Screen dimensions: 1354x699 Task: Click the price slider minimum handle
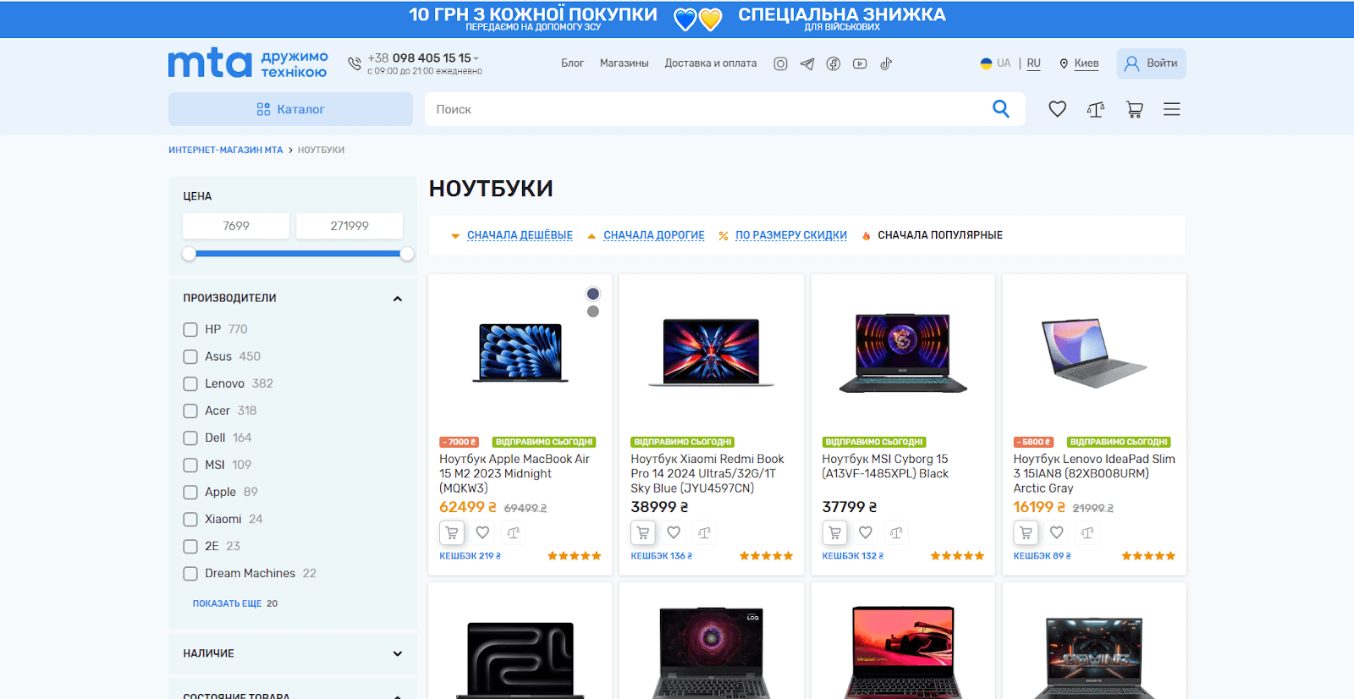pyautogui.click(x=189, y=254)
